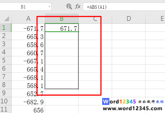Click cell B1 showing 671.7
The width and height of the screenshot is (165, 113).
tap(62, 28)
